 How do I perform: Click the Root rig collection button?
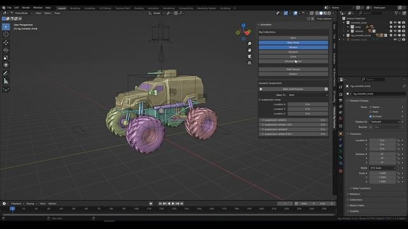point(293,38)
